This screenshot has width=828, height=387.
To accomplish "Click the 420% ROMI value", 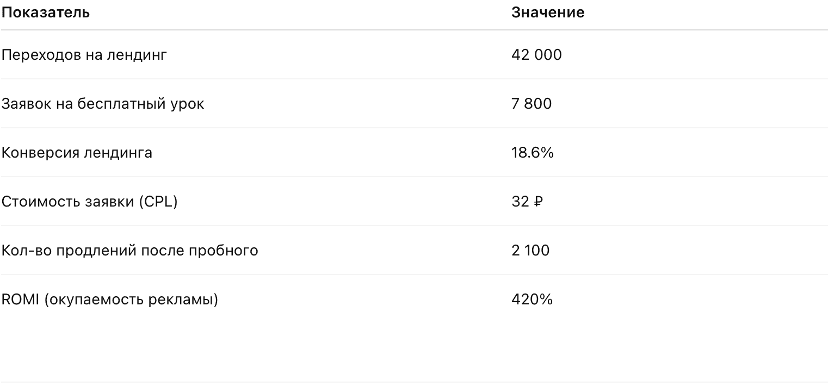I will pos(532,299).
